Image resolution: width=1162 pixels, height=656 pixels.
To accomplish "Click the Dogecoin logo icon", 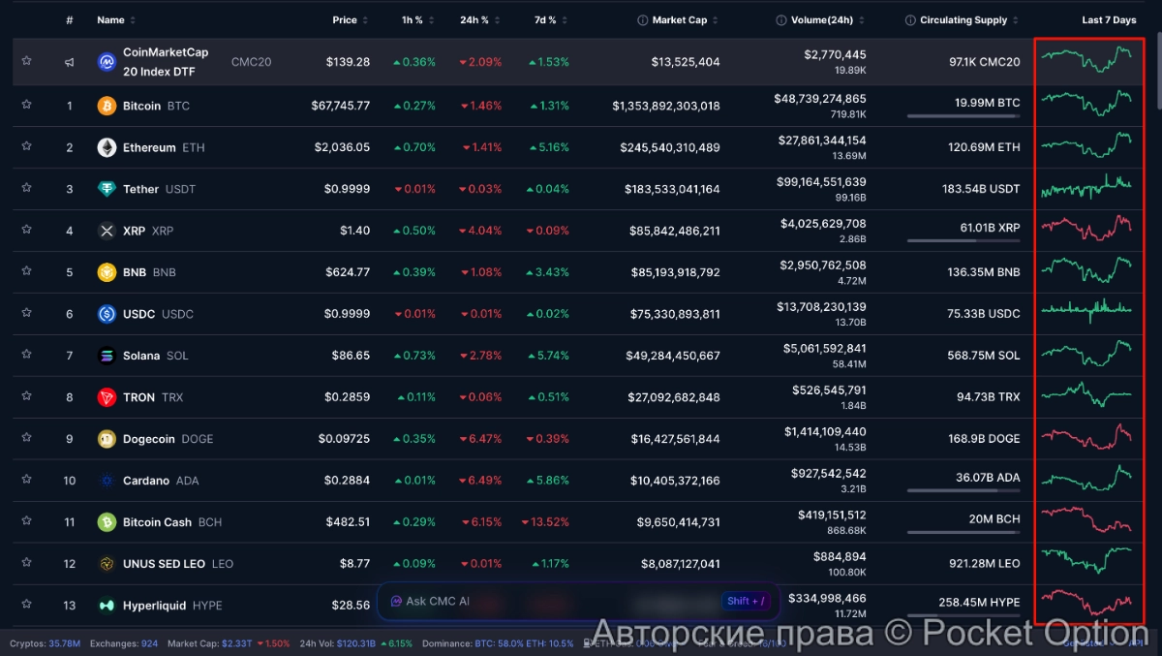I will point(107,439).
